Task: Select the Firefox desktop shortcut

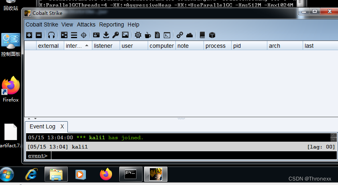Action: 10,89
